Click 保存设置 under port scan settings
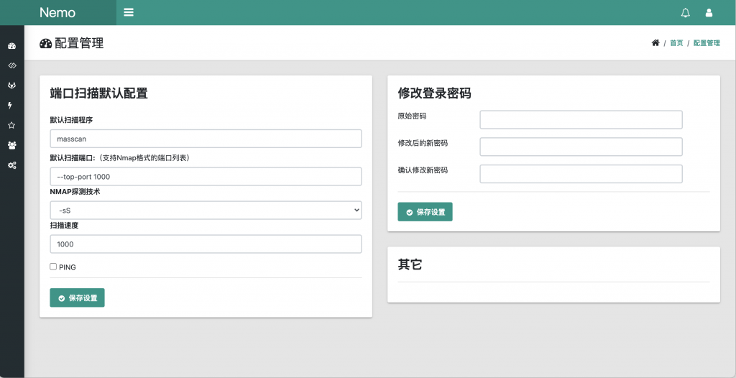Viewport: 736px width, 378px height. [77, 298]
